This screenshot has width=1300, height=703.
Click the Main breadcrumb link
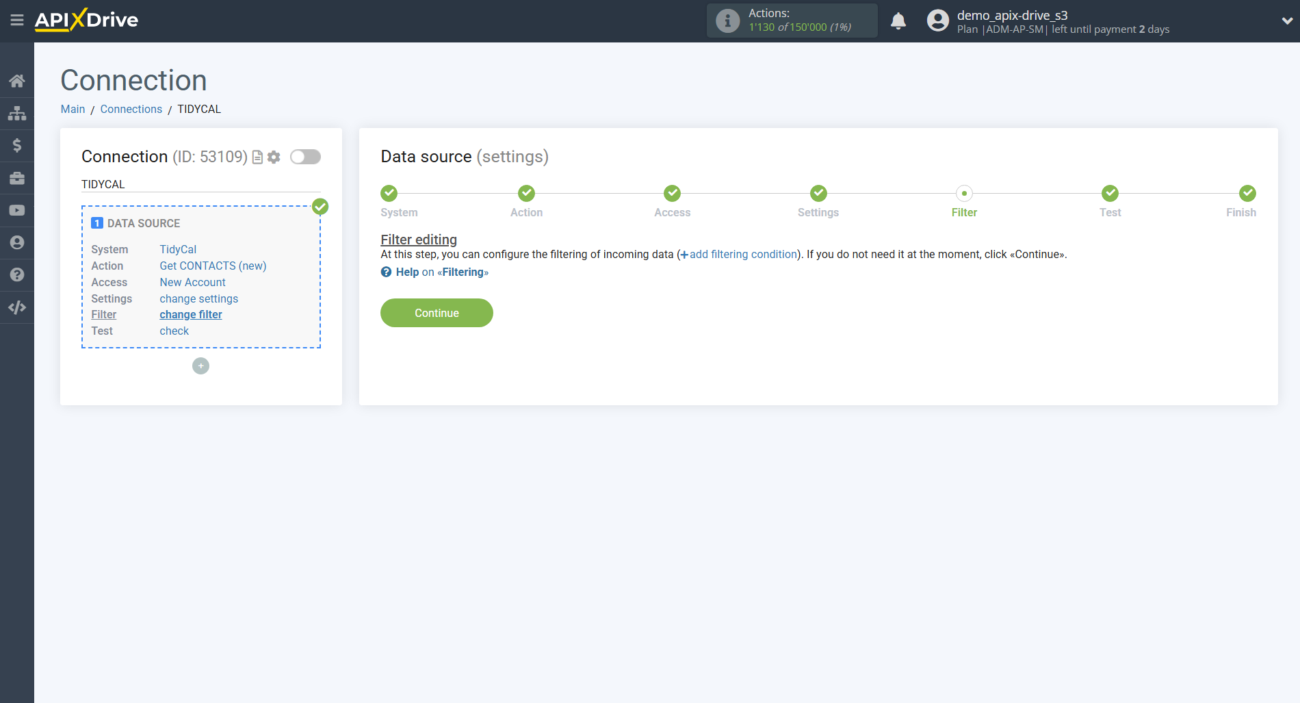pos(73,109)
